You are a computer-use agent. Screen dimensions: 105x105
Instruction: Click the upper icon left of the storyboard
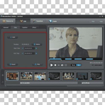coord(3,75)
